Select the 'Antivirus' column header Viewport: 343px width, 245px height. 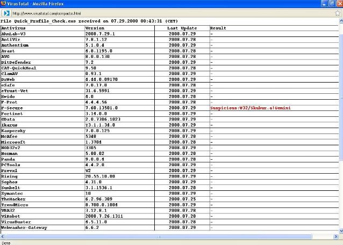coord(13,28)
